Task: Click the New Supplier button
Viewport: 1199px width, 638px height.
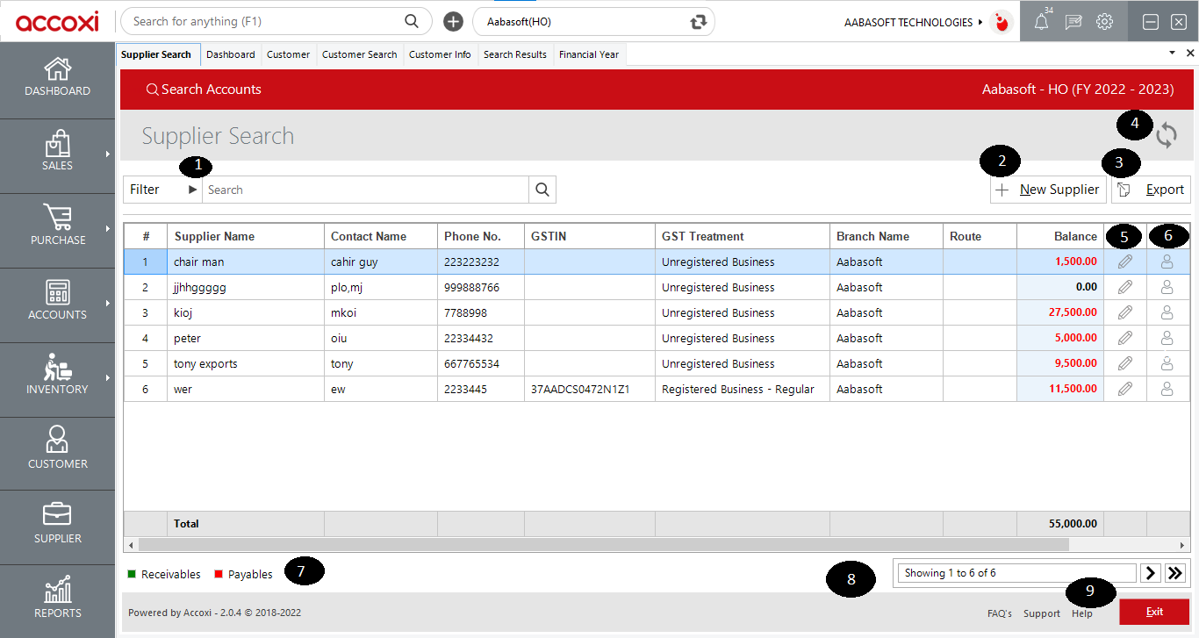Action: tap(1048, 190)
